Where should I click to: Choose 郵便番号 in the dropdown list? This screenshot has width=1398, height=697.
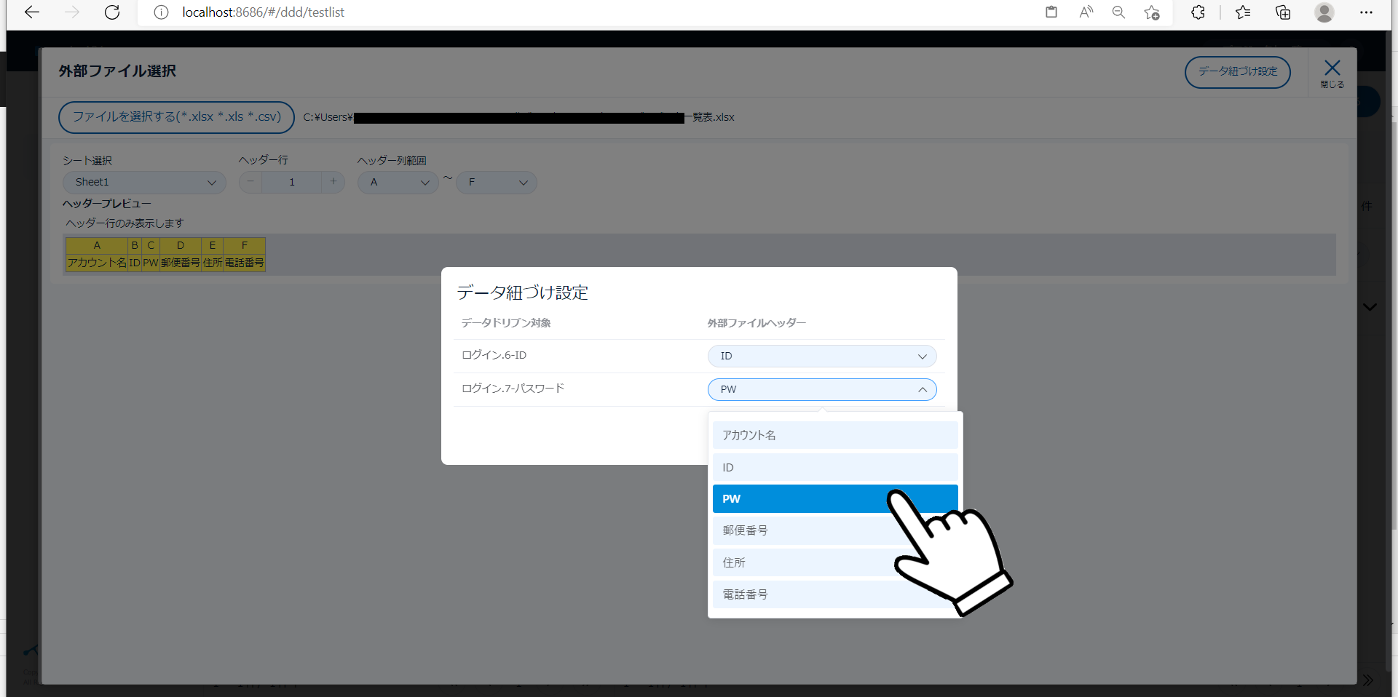[x=801, y=530]
